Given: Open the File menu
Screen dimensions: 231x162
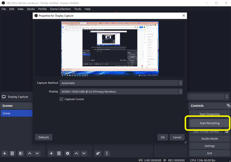Looking at the screenshot, I should pyautogui.click(x=4, y=9).
